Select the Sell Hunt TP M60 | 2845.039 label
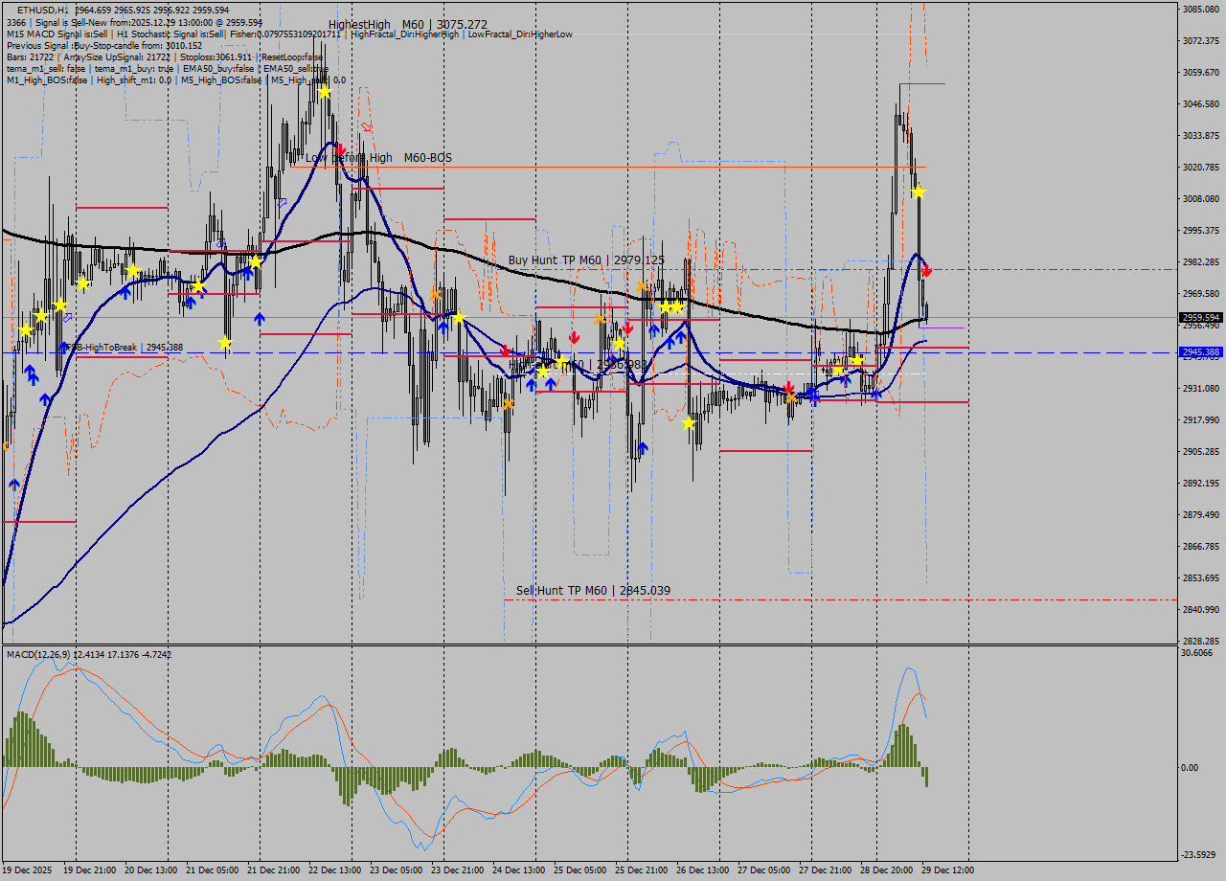This screenshot has height=881, width=1226. pyautogui.click(x=592, y=589)
